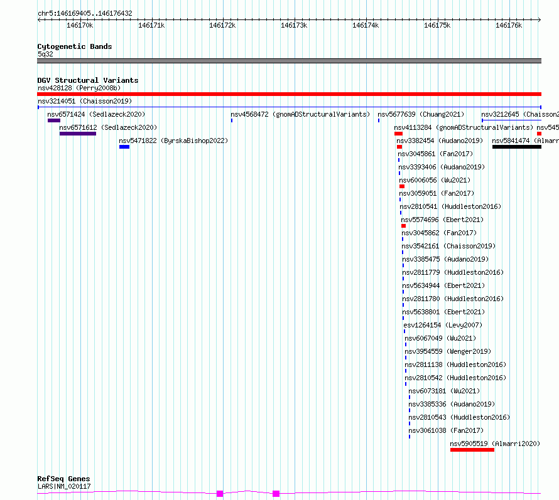Open nsv3214051 (Chaisson2019) variant label

pos(85,101)
